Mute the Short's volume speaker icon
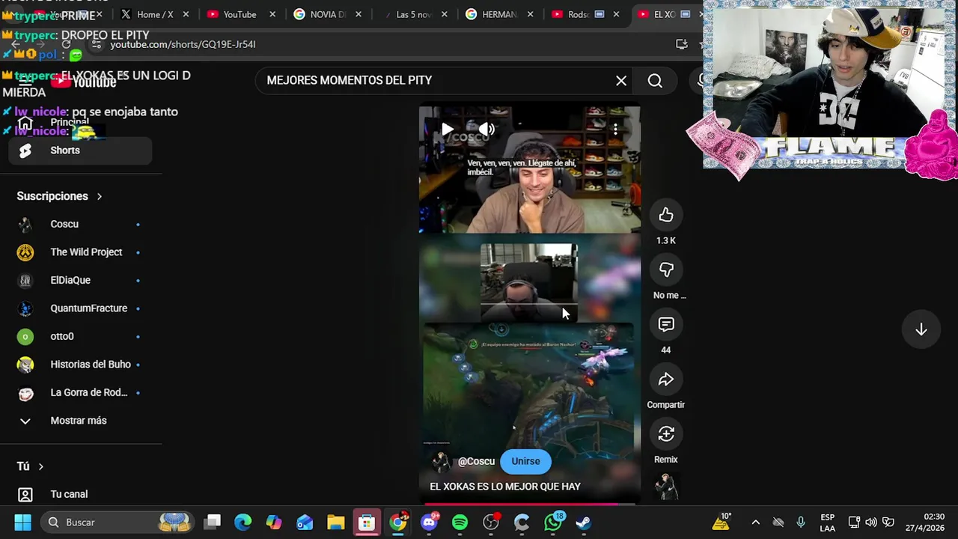The image size is (958, 539). tap(486, 130)
